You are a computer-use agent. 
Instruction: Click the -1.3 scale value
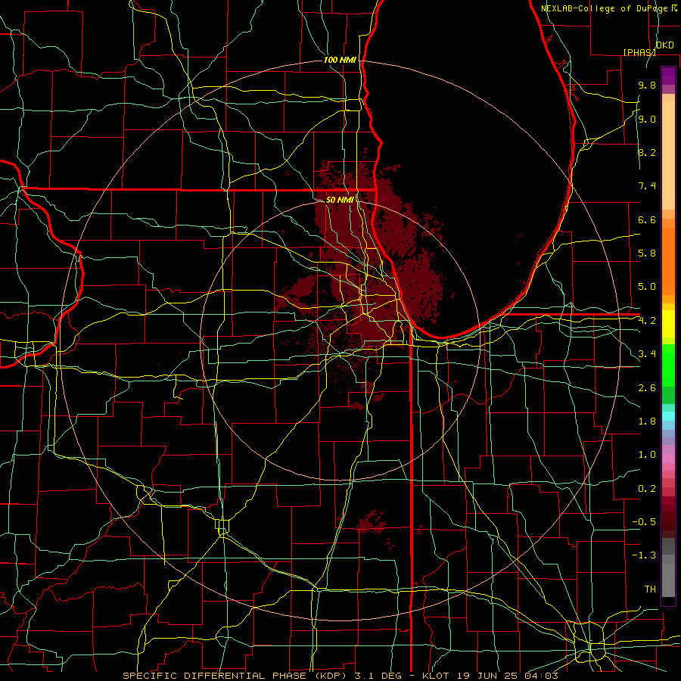644,555
